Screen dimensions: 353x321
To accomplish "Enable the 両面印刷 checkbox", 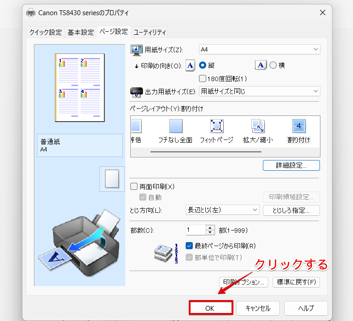I will click(134, 186).
